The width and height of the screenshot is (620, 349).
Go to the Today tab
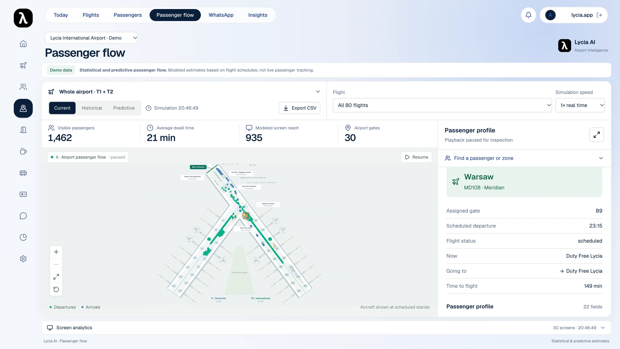point(61,15)
